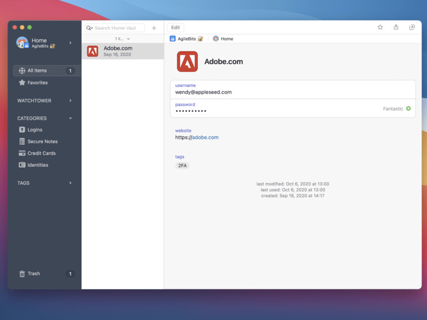Click the last used date text
The image size is (427, 320).
coord(293,190)
